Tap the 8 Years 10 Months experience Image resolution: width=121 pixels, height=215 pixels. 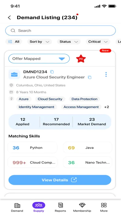point(31,92)
